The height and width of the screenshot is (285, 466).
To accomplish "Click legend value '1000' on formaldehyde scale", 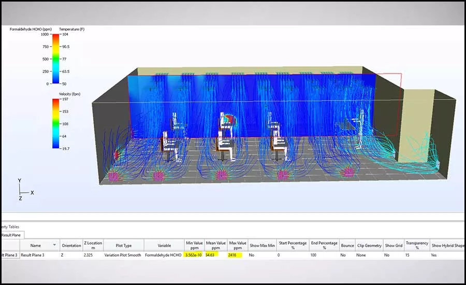I will pos(45,34).
